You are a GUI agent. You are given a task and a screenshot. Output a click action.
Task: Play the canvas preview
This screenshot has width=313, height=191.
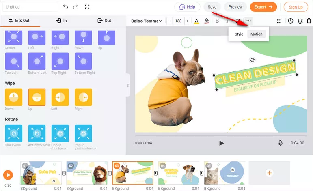pos(221,143)
